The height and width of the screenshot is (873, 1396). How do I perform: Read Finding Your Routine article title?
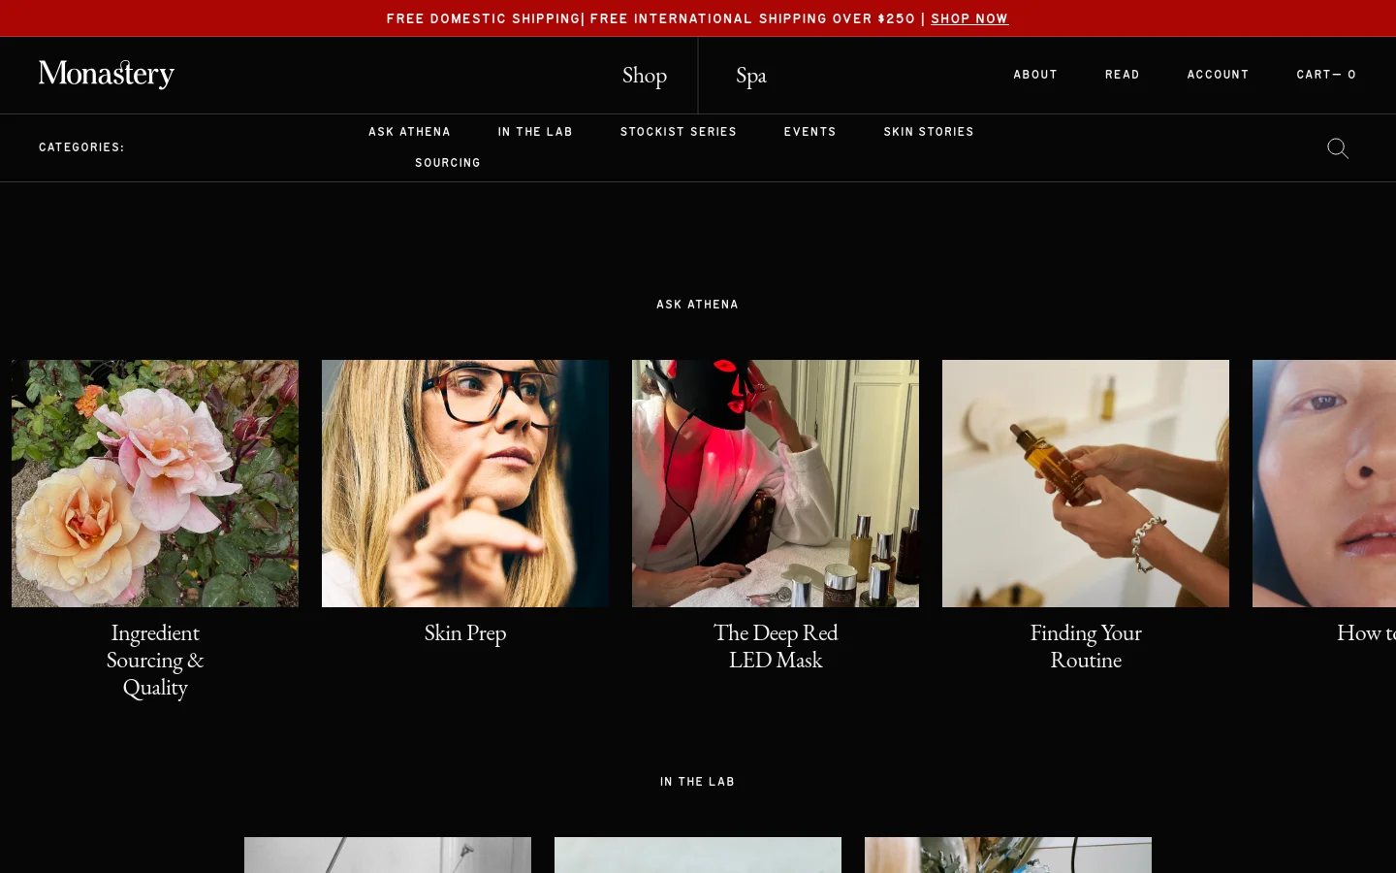(x=1086, y=646)
